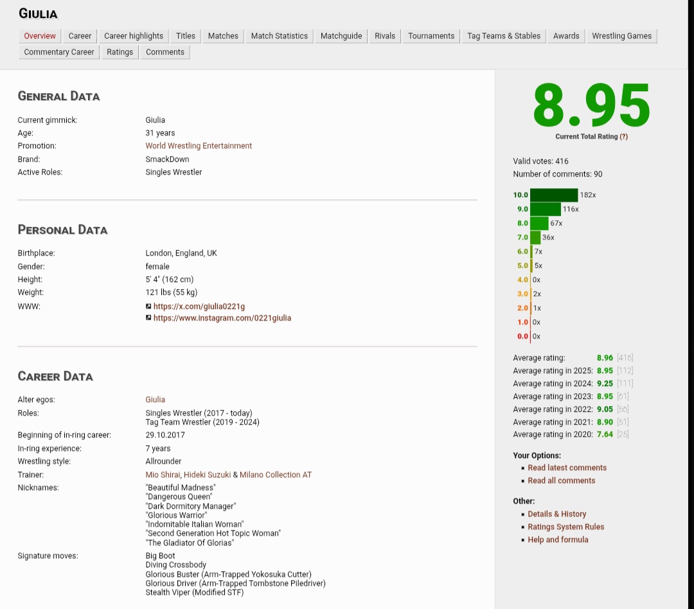Go to the Tag Teams & Stables tab
Image resolution: width=694 pixels, height=609 pixels.
click(x=503, y=36)
